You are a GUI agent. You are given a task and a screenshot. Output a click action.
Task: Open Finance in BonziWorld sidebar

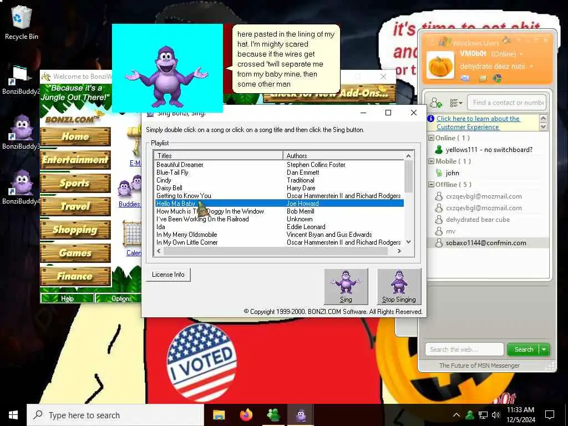pos(75,276)
